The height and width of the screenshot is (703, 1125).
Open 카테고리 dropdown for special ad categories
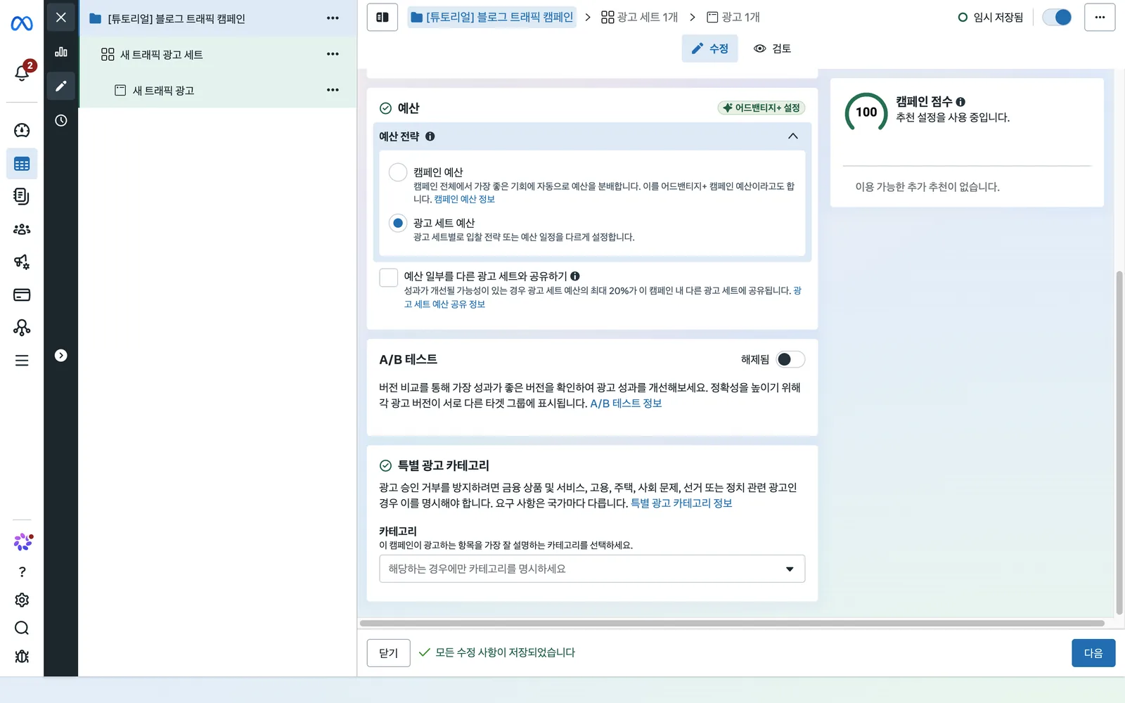[x=592, y=569]
